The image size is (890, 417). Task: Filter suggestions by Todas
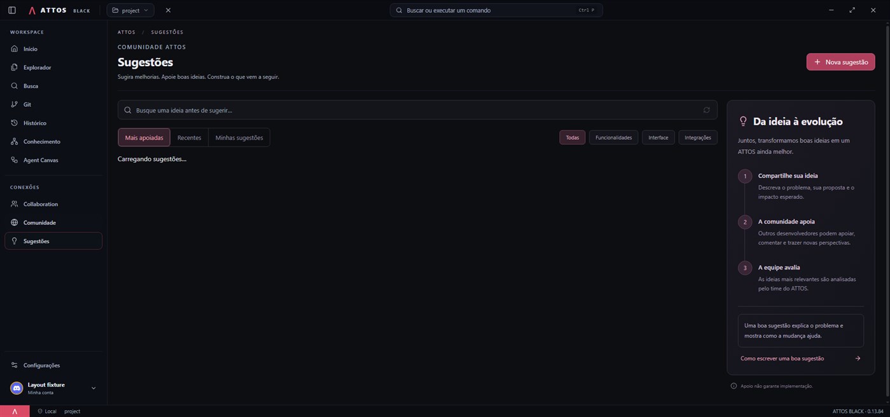573,137
